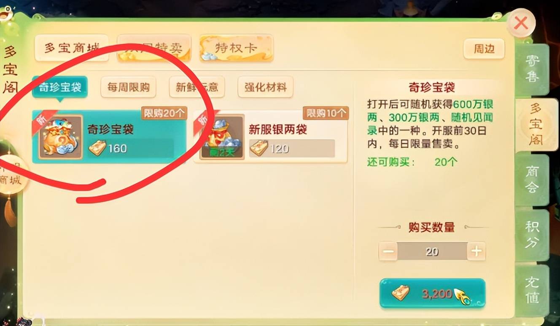Click the currency icon next to 160
Viewport: 560px width, 326px height.
point(97,148)
